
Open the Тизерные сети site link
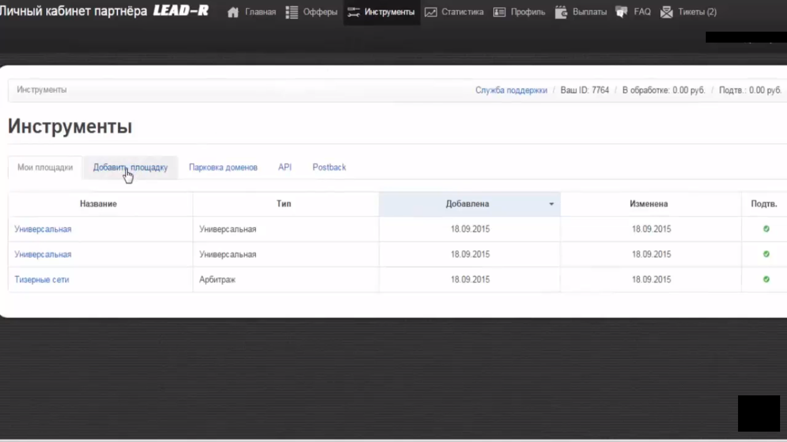tap(41, 280)
